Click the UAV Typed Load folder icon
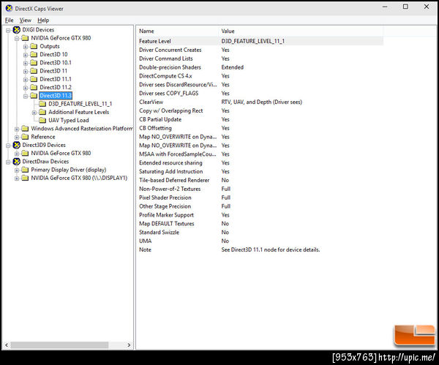 pyautogui.click(x=42, y=121)
